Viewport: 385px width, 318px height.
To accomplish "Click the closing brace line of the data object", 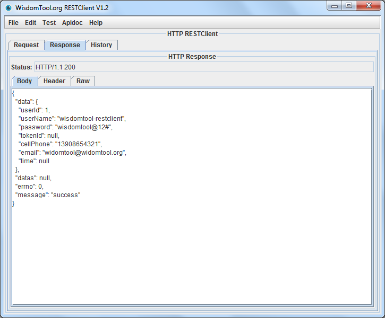I will point(17,170).
